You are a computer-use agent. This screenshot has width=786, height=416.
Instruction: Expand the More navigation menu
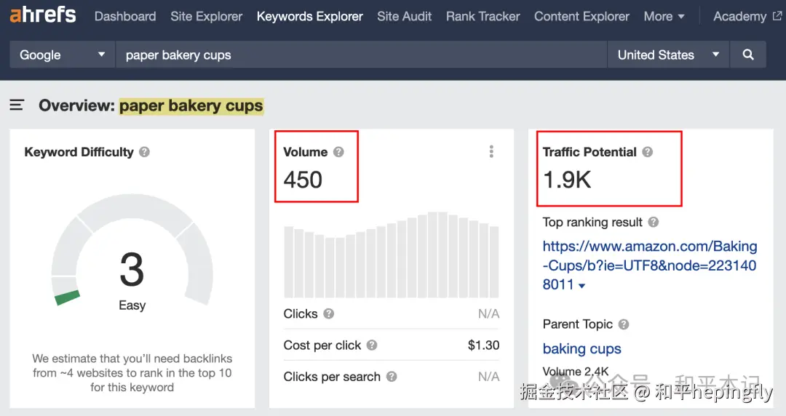tap(664, 16)
